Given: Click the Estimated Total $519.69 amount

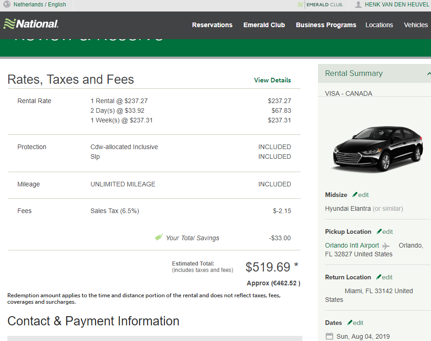Looking at the screenshot, I should tap(268, 267).
